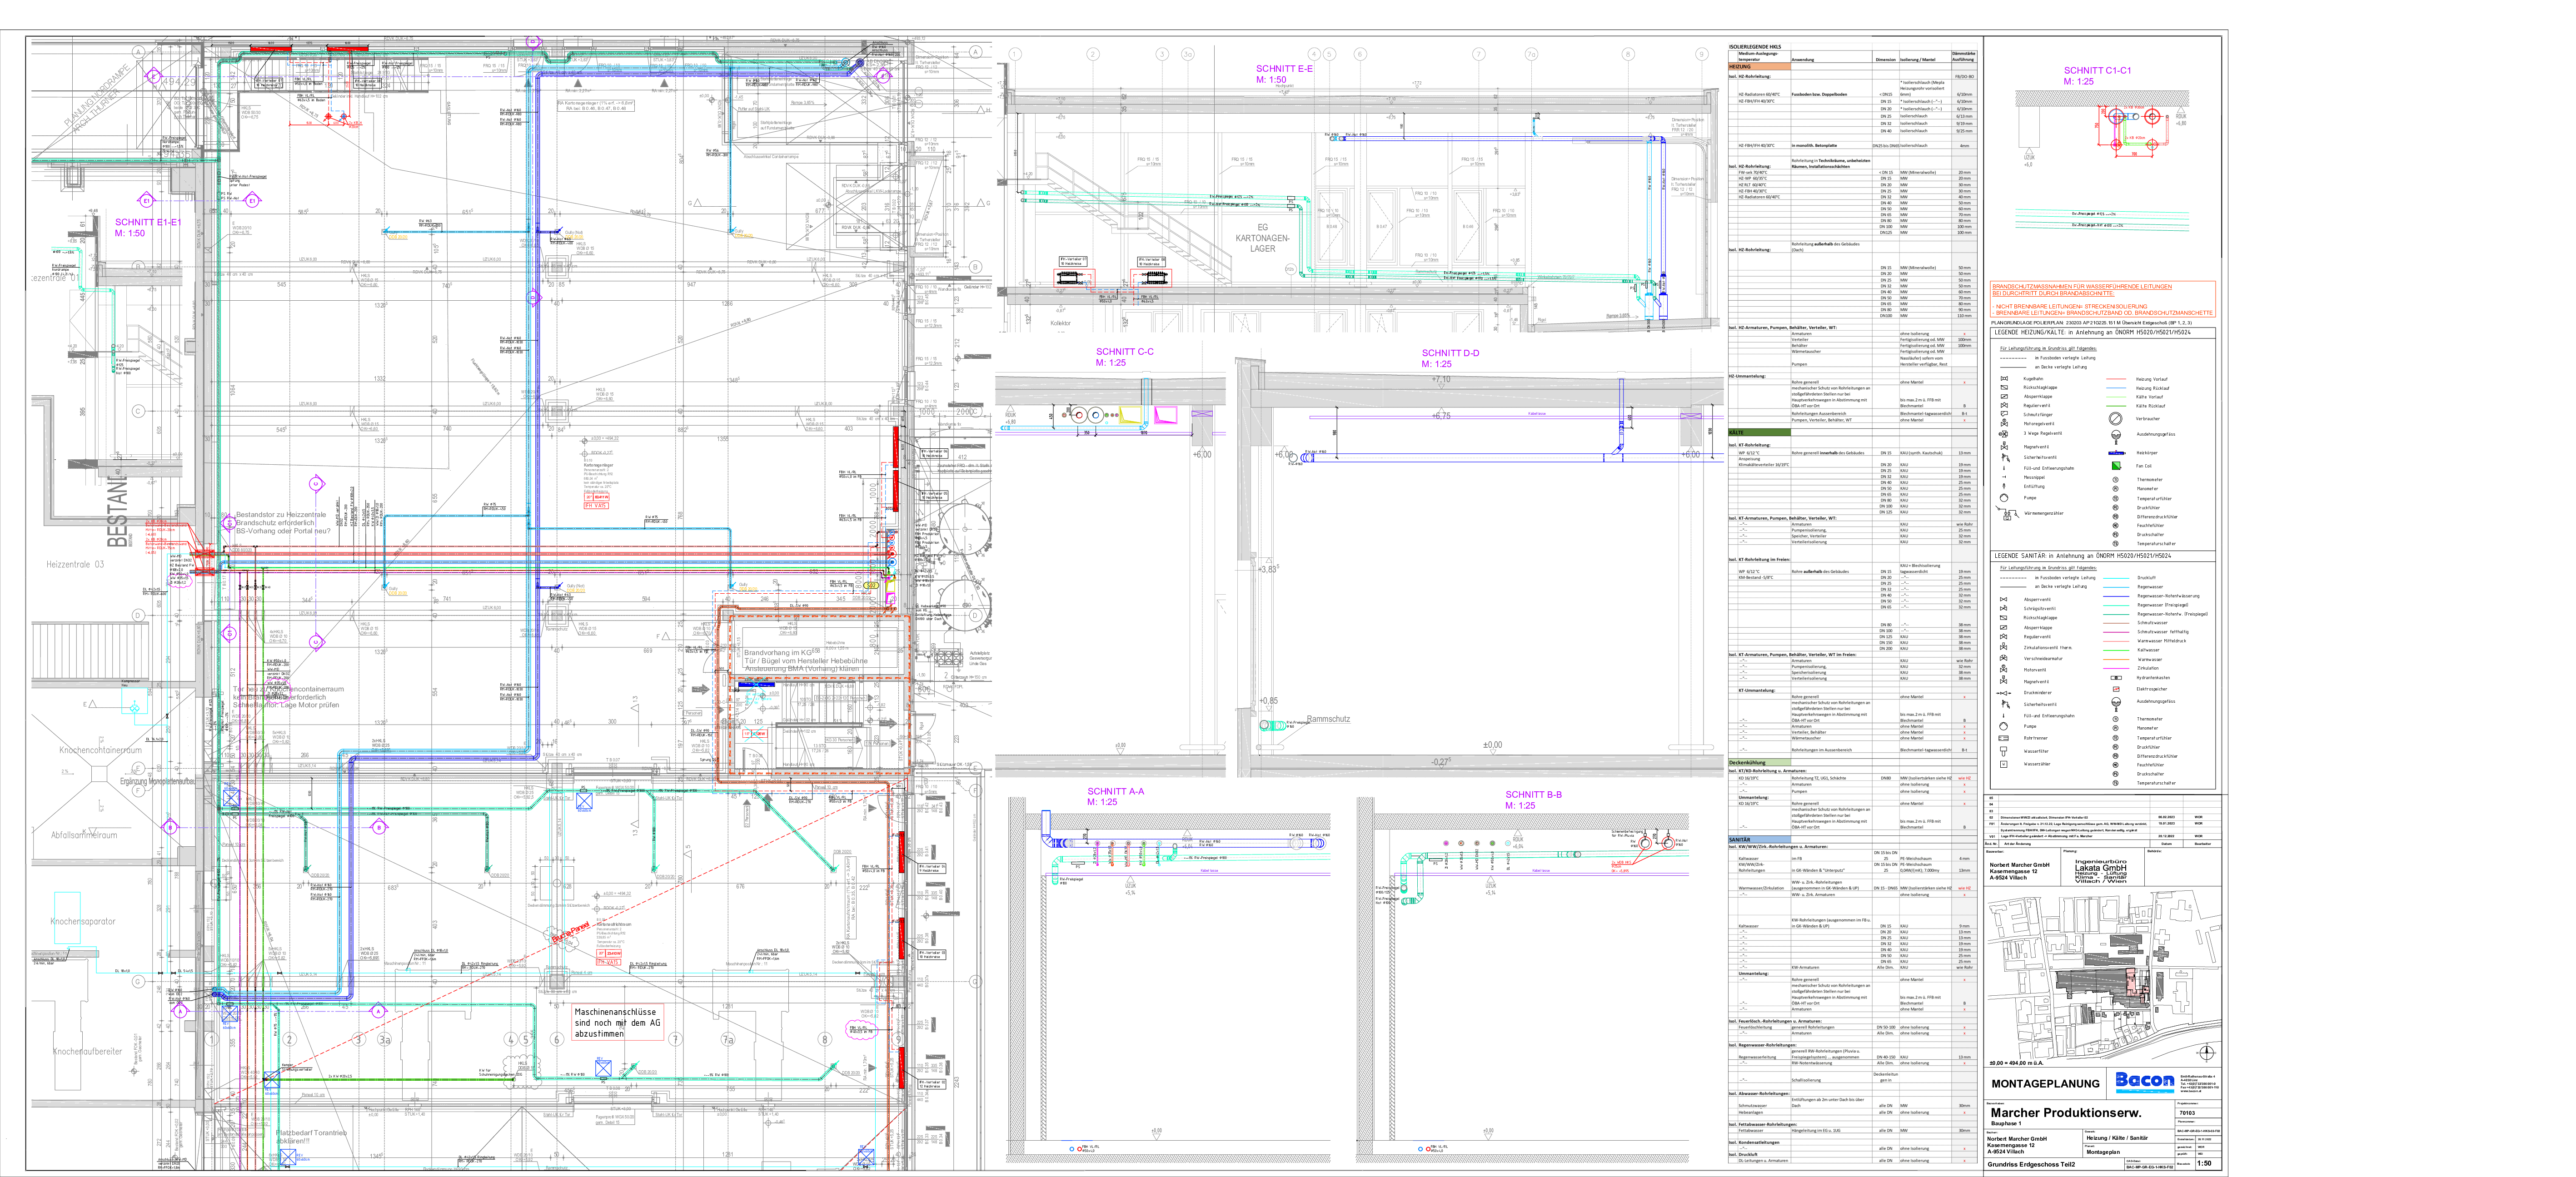
Task: Select the Knochencontainerraum room label
Action: click(100, 750)
